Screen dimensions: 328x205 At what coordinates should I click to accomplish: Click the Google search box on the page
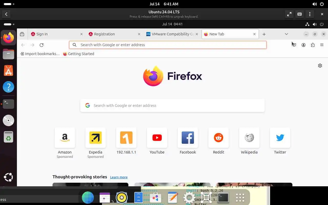(x=172, y=106)
